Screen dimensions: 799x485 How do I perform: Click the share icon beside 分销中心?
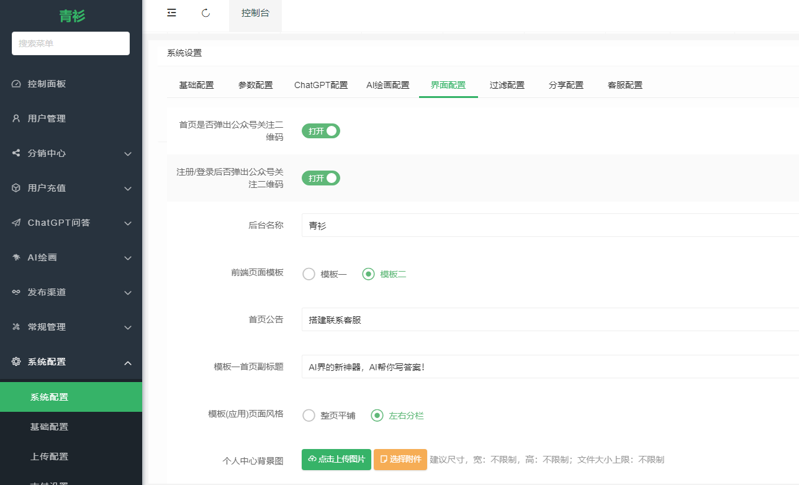click(16, 153)
